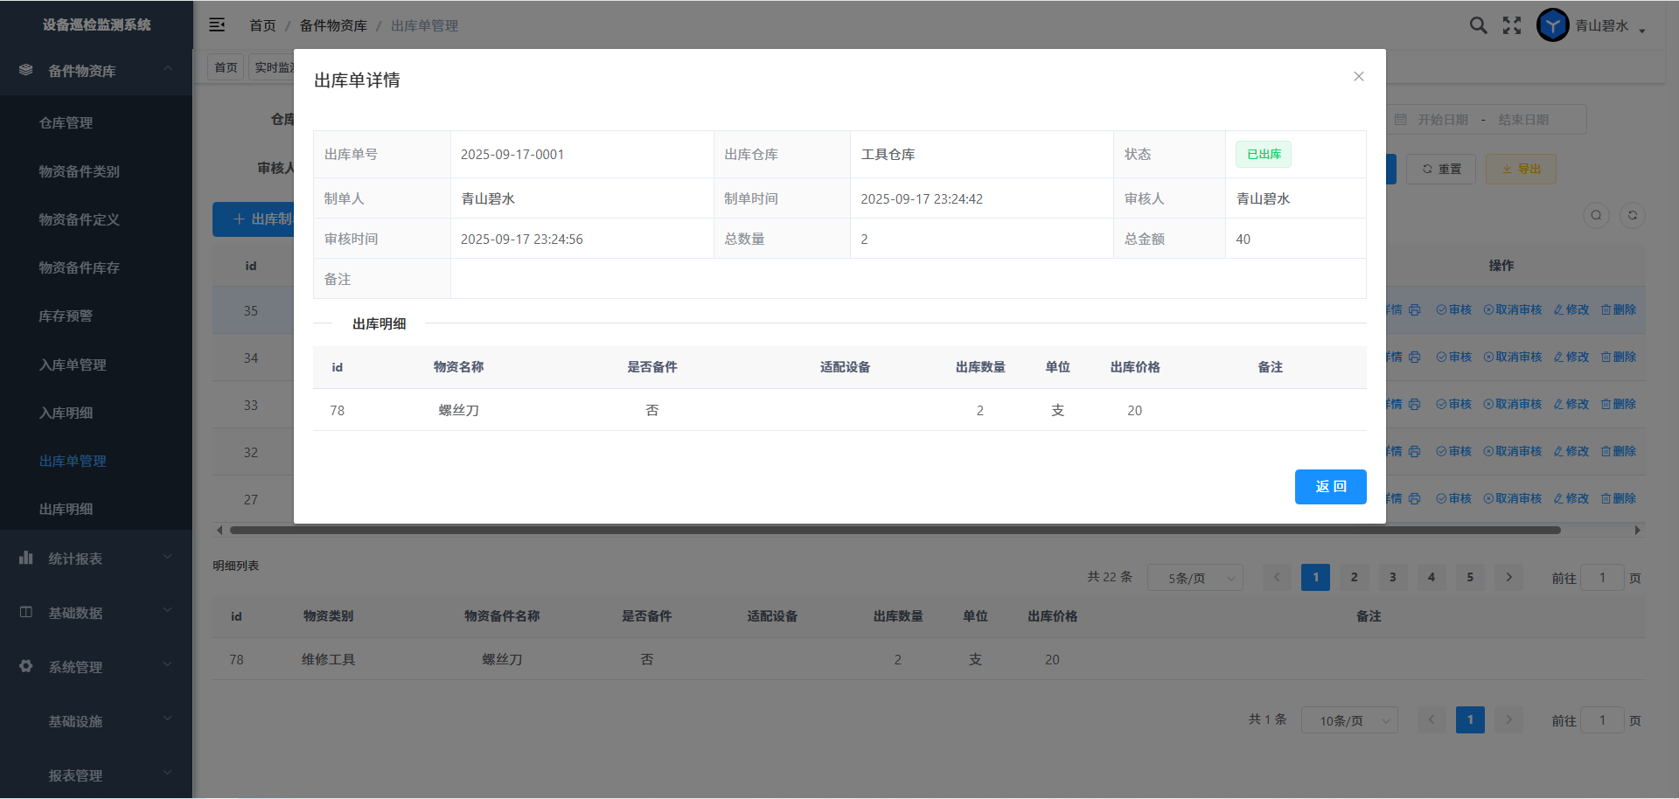Open the 青山碧水 user dropdown
Screen dimensions: 1679x799
click(x=1609, y=26)
